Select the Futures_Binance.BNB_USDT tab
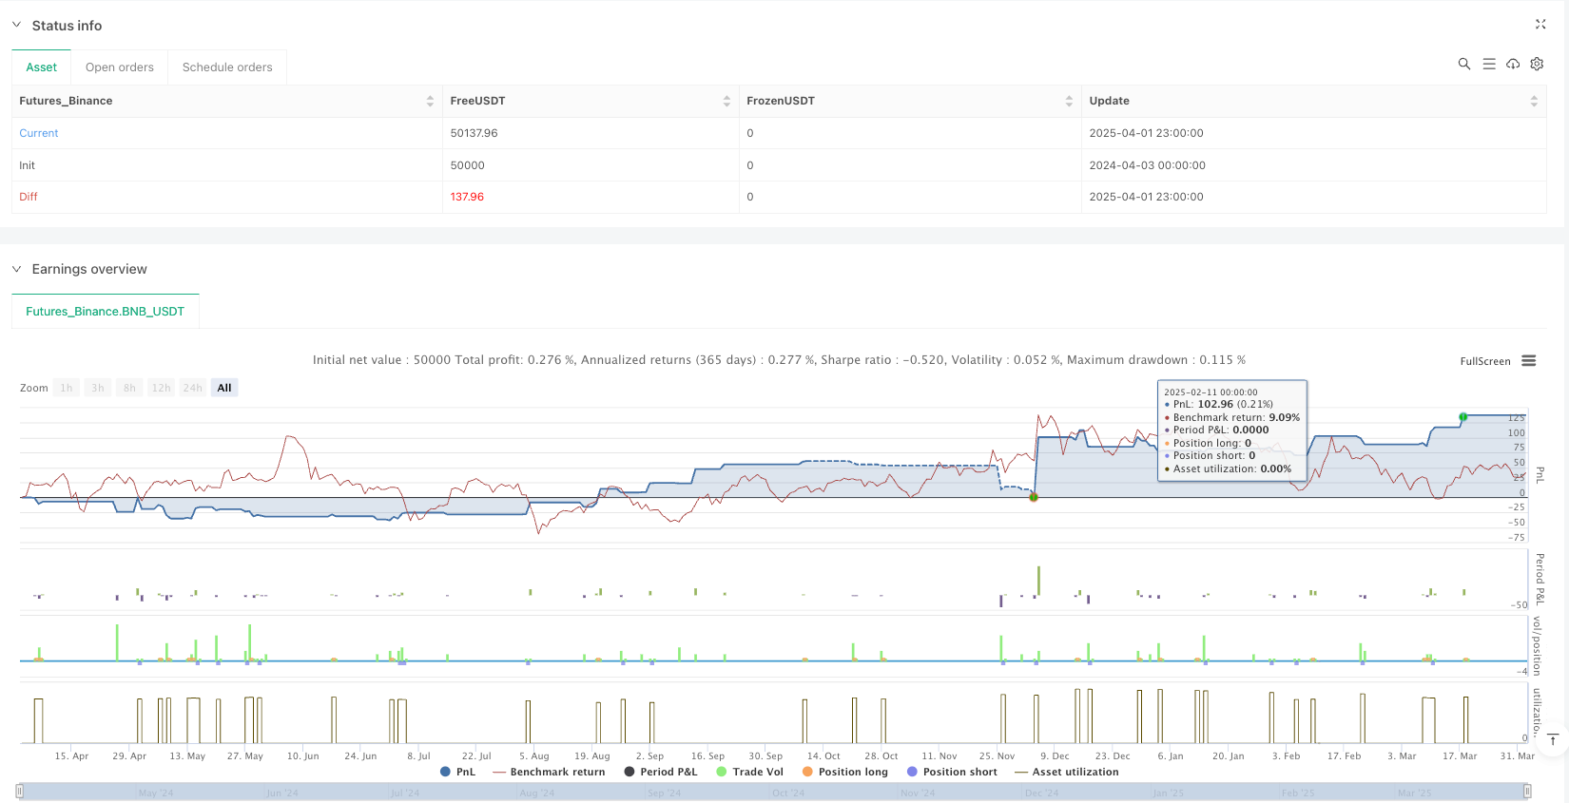The image size is (1569, 803). tap(105, 312)
